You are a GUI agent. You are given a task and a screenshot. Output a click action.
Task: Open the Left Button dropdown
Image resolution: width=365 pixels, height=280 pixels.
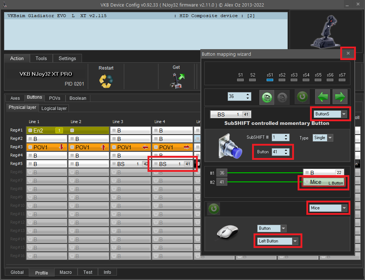click(278, 241)
